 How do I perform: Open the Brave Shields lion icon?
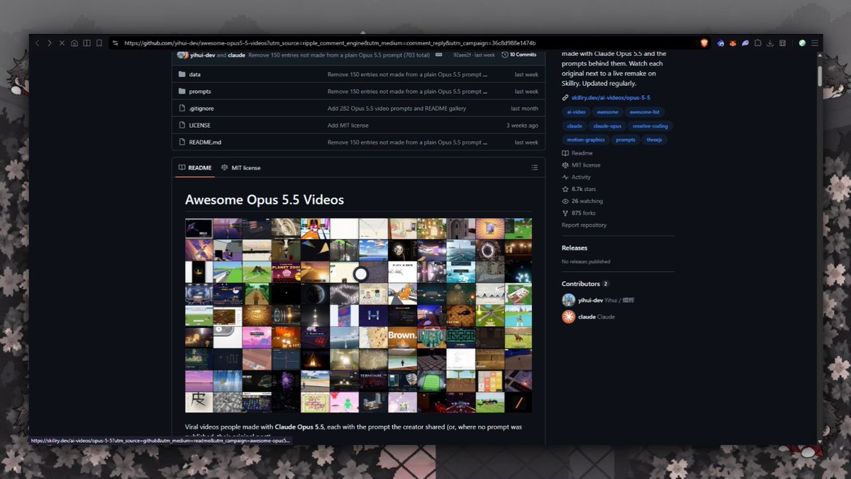point(704,43)
